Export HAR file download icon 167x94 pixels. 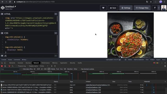coord(55,66)
